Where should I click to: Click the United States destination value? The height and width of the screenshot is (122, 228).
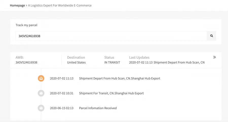click(x=76, y=62)
